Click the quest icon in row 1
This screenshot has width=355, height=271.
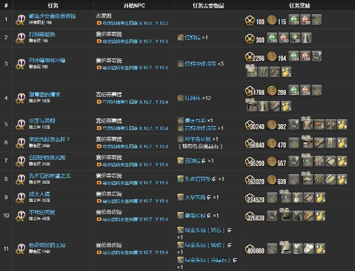tap(20, 20)
